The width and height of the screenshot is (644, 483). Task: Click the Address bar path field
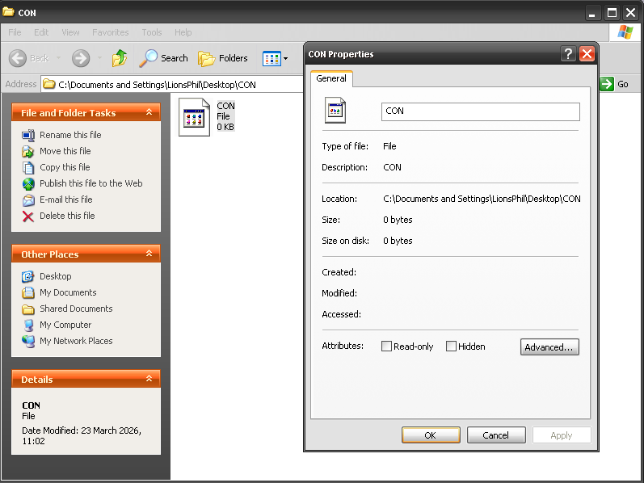[x=172, y=84]
